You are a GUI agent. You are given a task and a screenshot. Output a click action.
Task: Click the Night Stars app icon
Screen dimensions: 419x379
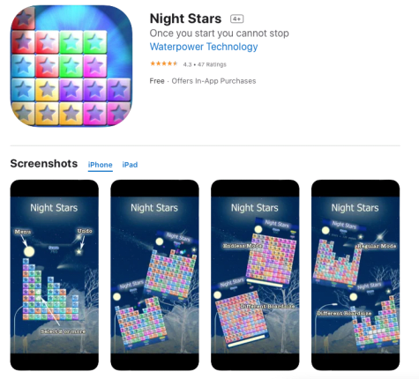coord(71,66)
